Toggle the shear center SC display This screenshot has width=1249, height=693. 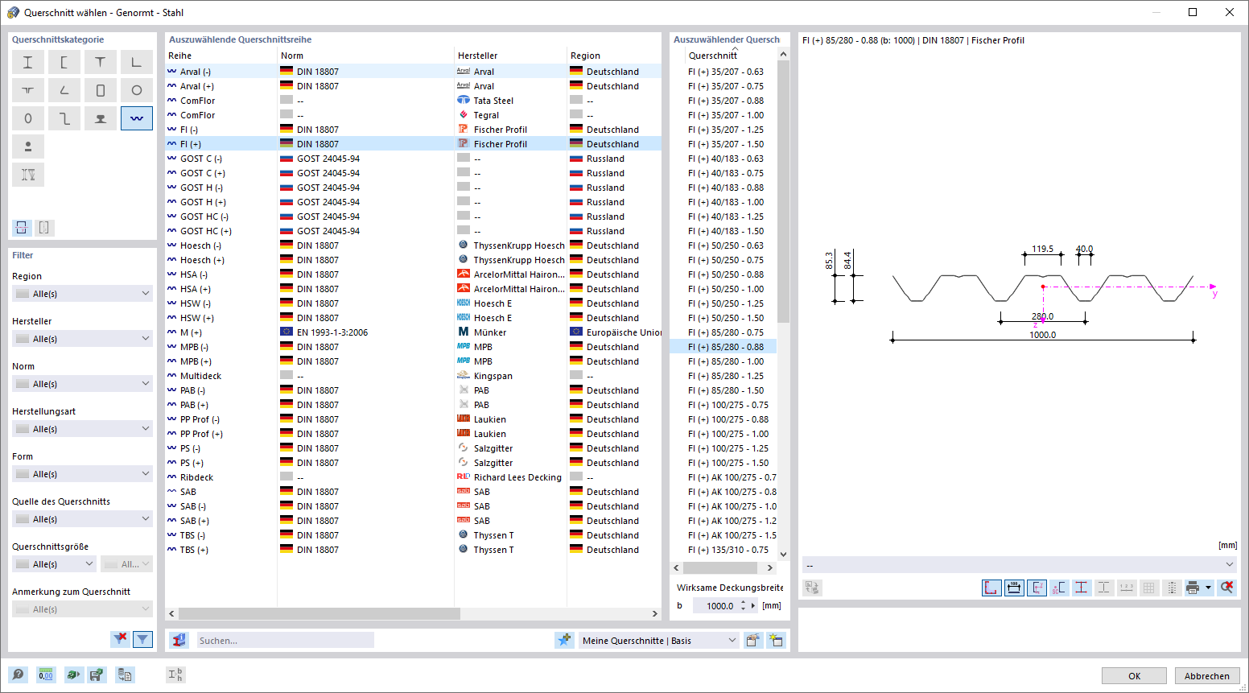coord(1059,588)
